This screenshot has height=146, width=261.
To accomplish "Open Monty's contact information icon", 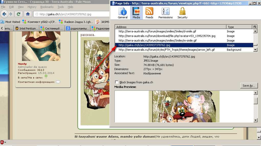I will click(58, 82).
